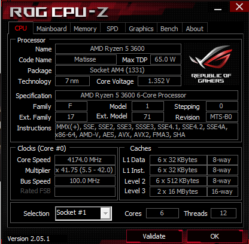Open the Memory tab

pyautogui.click(x=85, y=29)
